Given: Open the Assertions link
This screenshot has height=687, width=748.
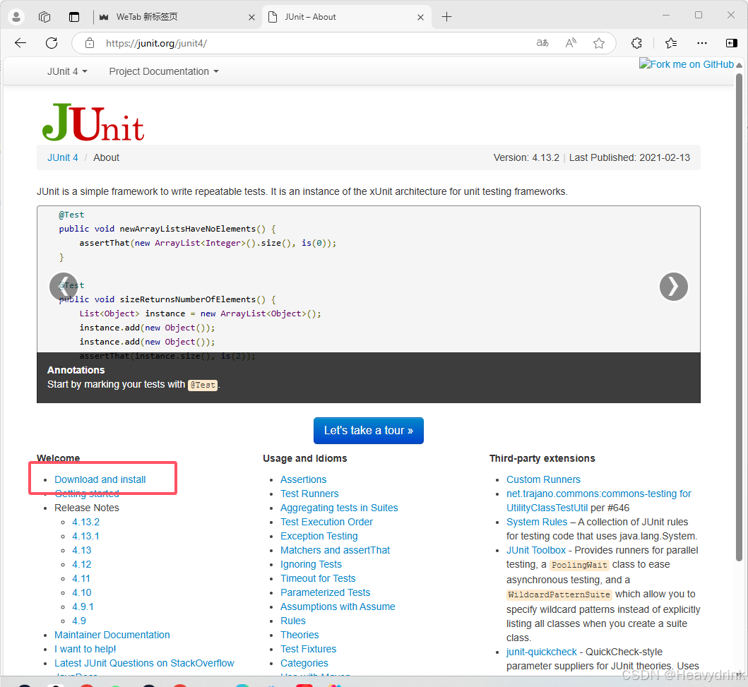Looking at the screenshot, I should 304,479.
